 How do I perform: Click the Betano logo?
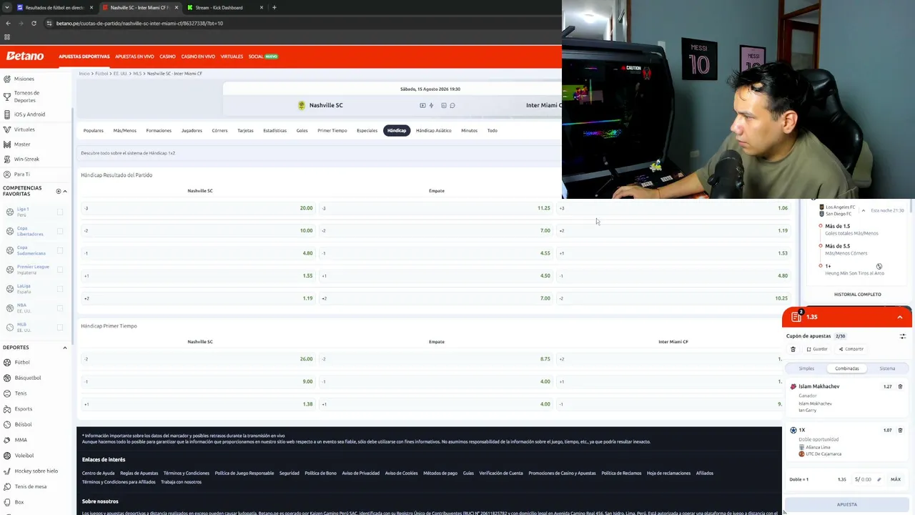[x=25, y=56]
